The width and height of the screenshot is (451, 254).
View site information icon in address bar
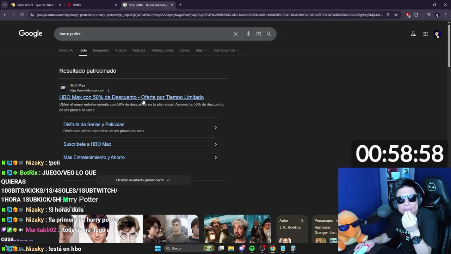[x=32, y=15]
